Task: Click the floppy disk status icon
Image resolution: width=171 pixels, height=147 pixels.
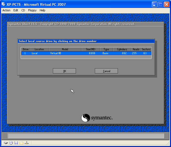Action: (x=16, y=143)
